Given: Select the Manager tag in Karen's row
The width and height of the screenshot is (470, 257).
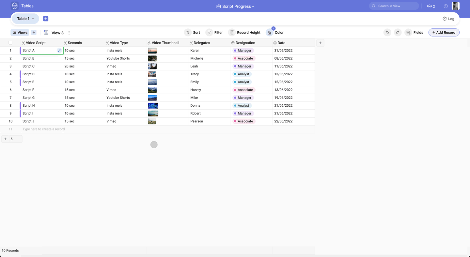Looking at the screenshot, I should pos(243,51).
